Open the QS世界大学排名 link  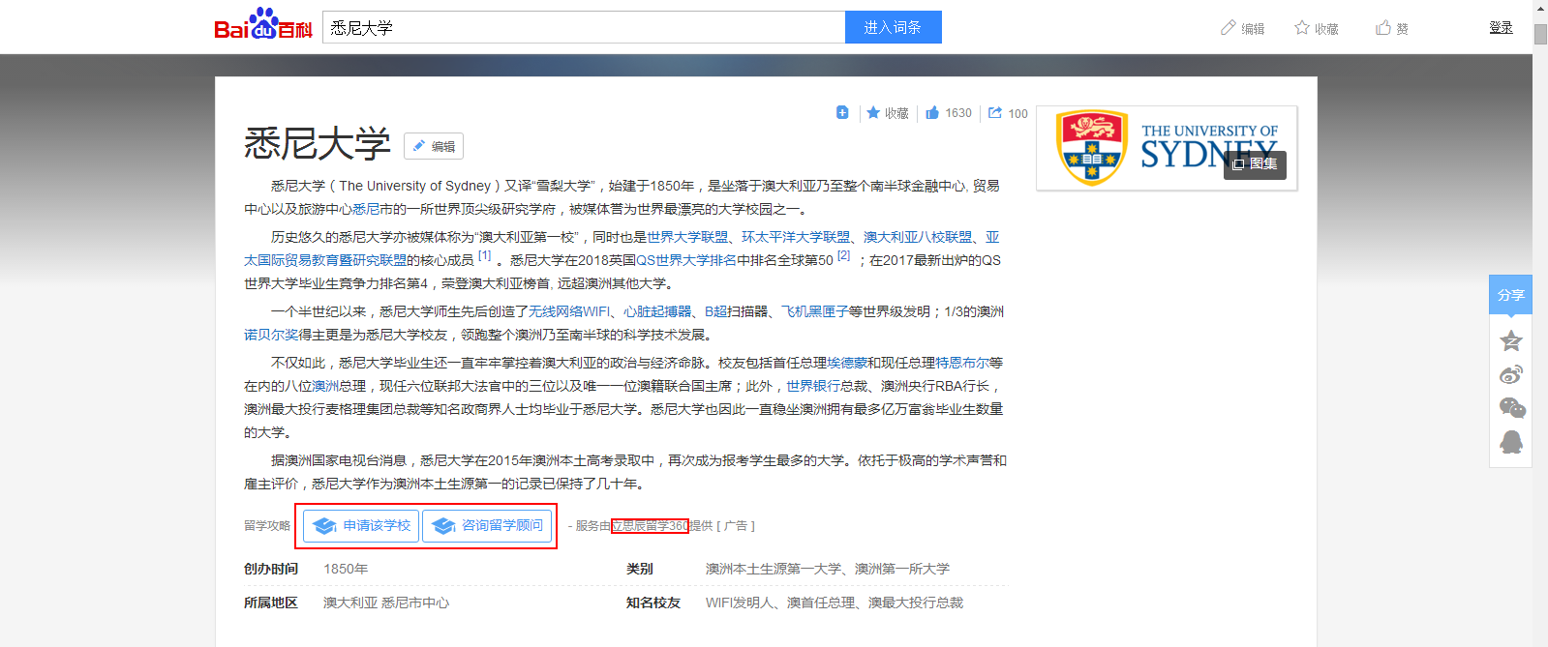686,260
